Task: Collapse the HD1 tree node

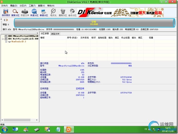Action: pos(3,39)
